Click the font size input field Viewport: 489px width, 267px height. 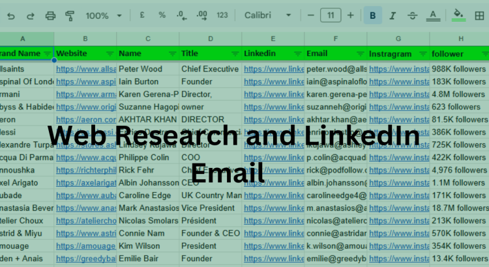pos(331,16)
